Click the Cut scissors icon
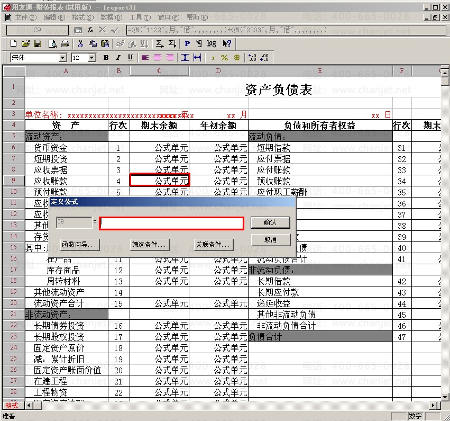Viewport: 450px width, 421px height. [x=81, y=43]
